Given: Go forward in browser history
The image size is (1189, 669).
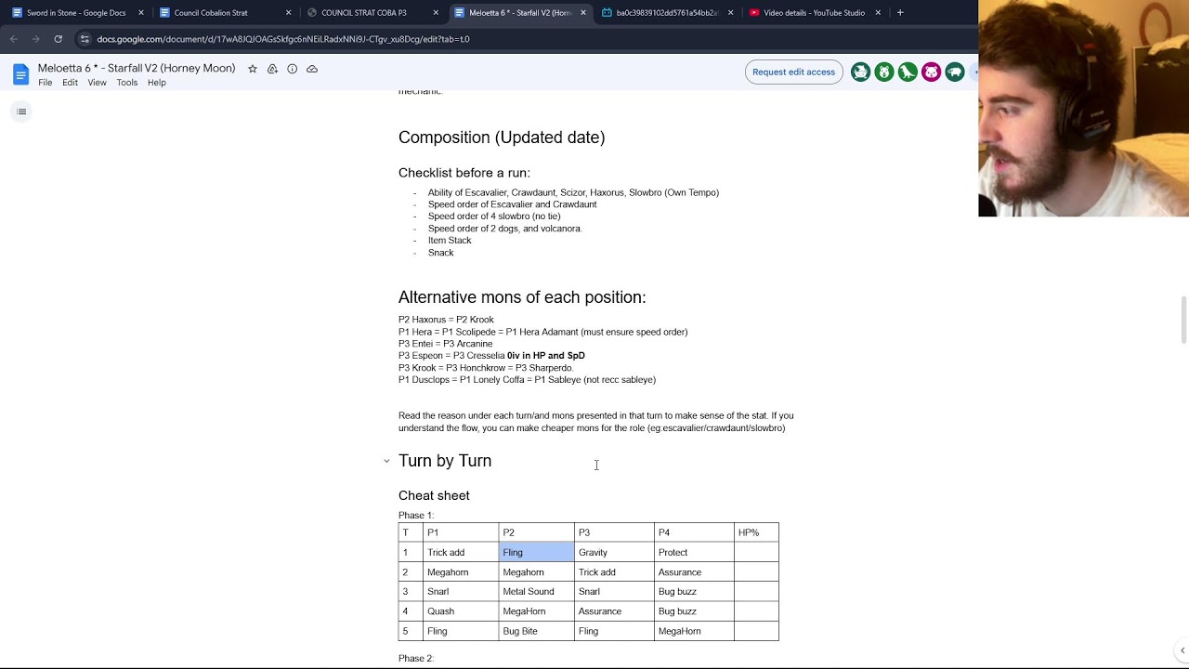Looking at the screenshot, I should (35, 39).
